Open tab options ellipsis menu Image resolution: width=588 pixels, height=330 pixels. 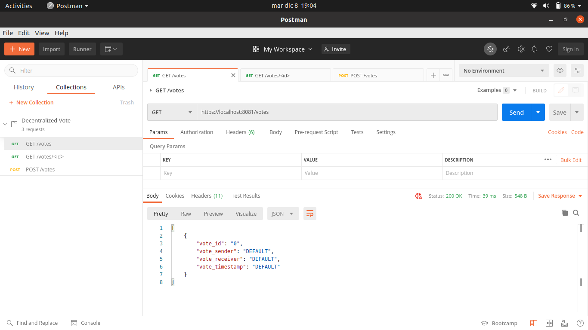(446, 75)
